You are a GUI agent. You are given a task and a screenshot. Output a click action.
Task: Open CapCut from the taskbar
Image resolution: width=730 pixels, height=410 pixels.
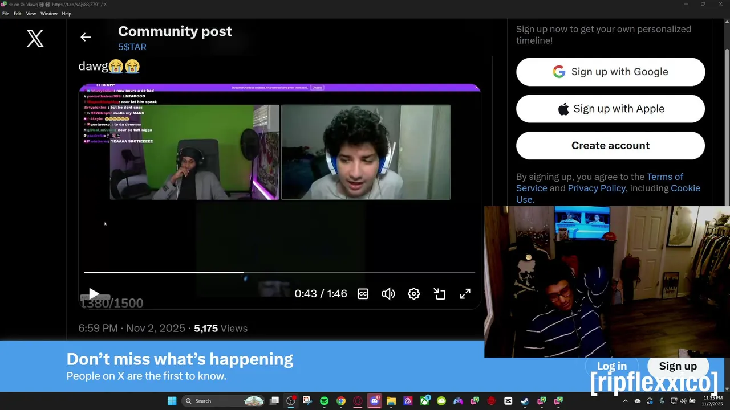click(x=508, y=401)
